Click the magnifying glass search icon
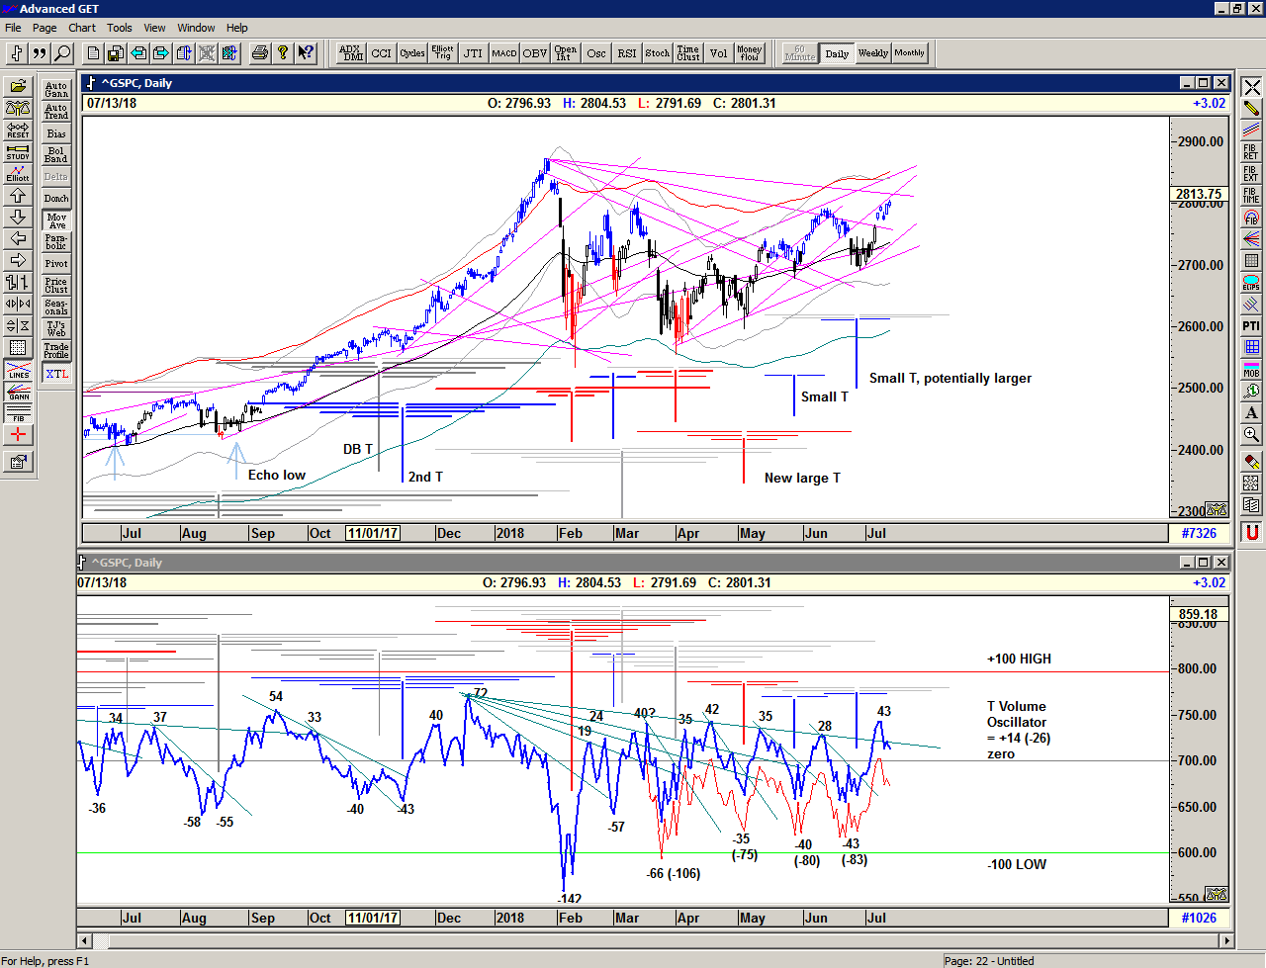 tap(62, 53)
